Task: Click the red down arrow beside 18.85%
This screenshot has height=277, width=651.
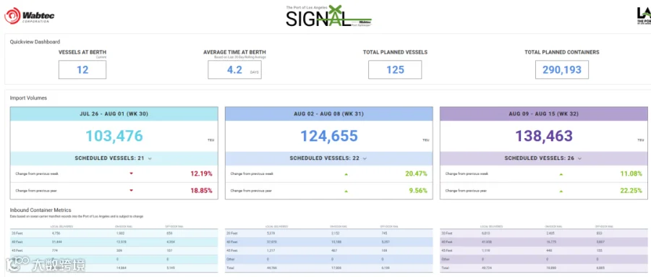Action: pos(131,191)
